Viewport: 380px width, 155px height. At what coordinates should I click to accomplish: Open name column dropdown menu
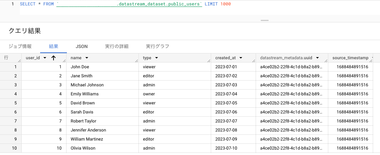87,58
